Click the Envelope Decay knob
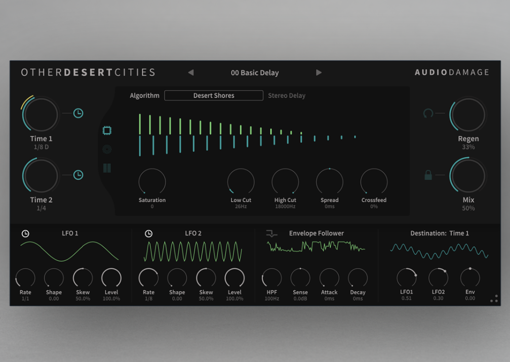Screen dimensions: 510x362 (358, 278)
